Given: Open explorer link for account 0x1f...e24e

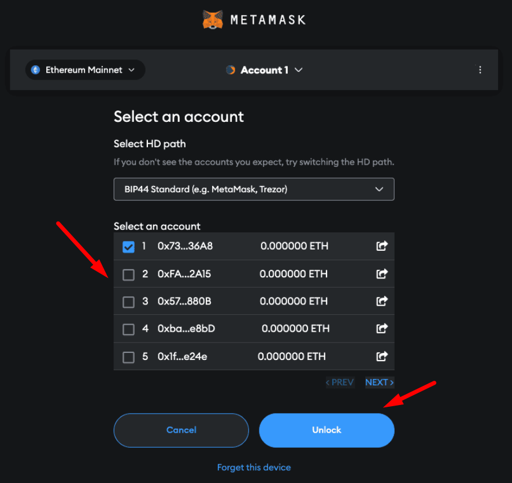Looking at the screenshot, I should tap(382, 356).
